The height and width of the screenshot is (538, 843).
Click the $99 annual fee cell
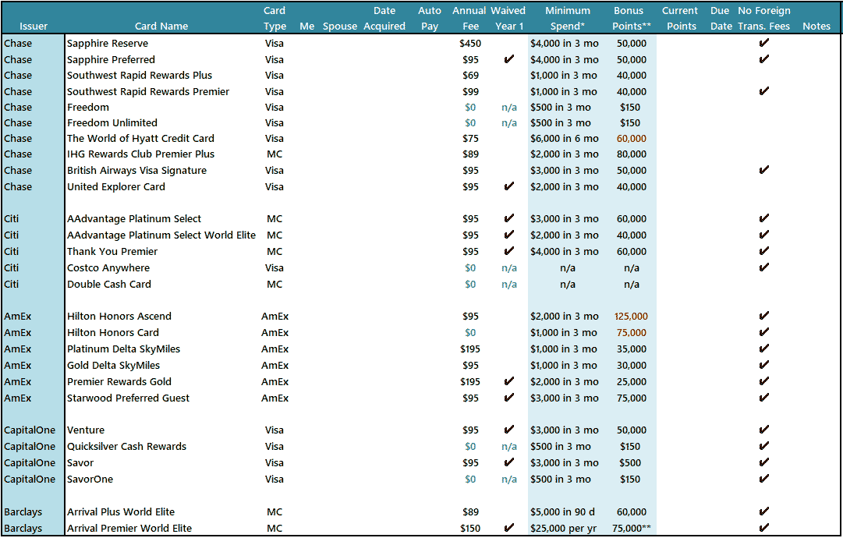click(x=470, y=91)
